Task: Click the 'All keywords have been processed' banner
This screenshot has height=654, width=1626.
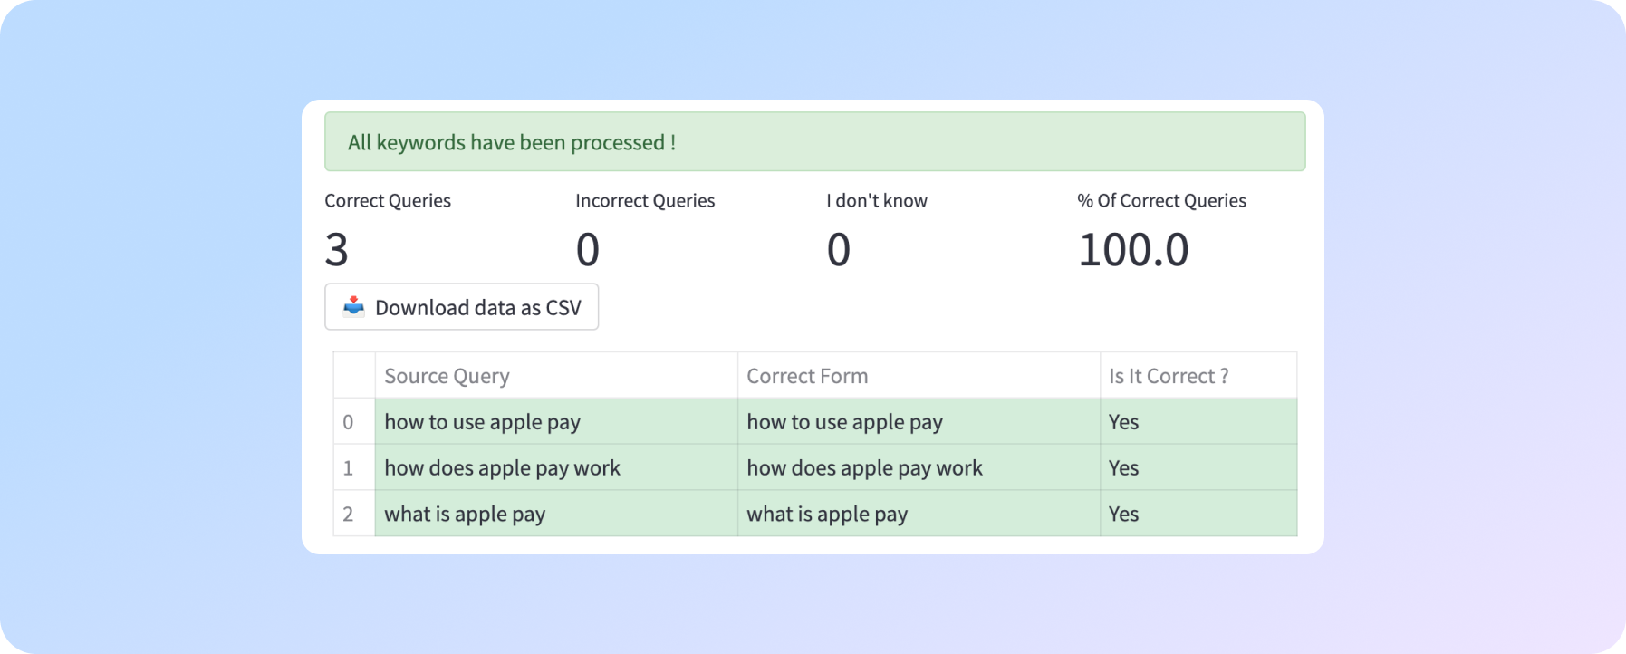Action: 814,142
